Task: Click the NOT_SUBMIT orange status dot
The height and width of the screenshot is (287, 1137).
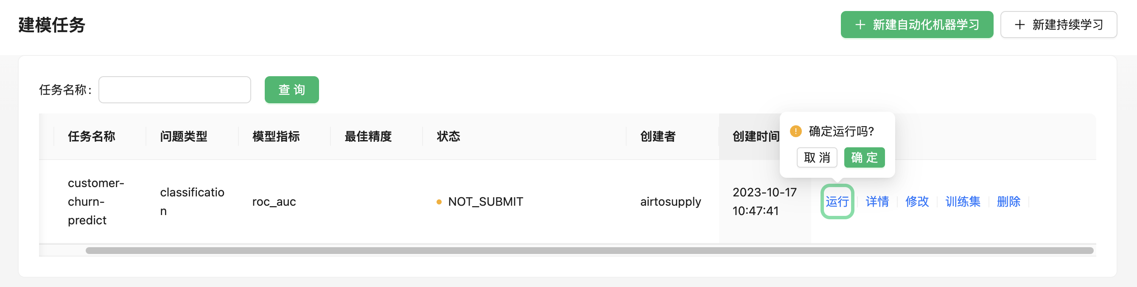Action: (x=439, y=202)
